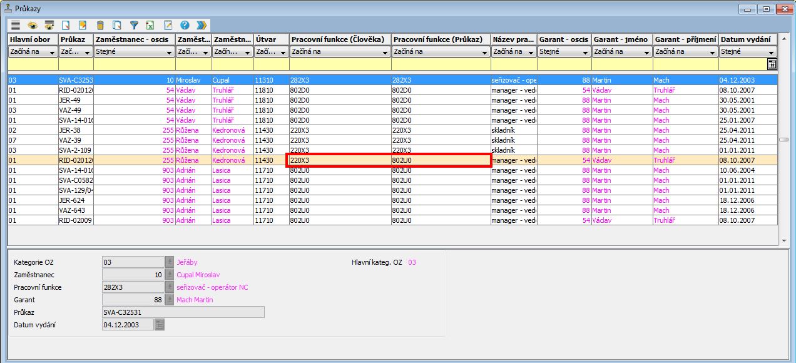Delete record using the trash can icon
The width and height of the screenshot is (796, 363).
(100, 25)
